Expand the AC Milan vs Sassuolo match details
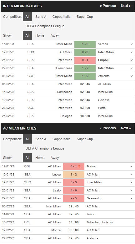The image size is (135, 244). click(x=132, y=198)
